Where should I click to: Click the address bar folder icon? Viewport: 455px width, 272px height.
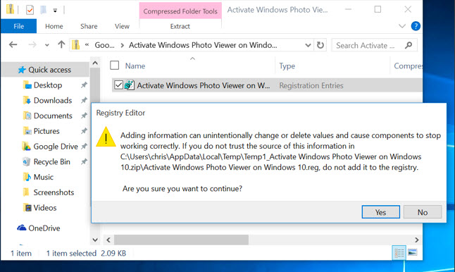tap(76, 45)
